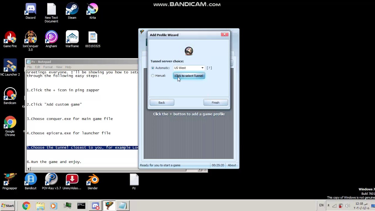This screenshot has height=211, width=375.
Task: Switch to Discord in the taskbar
Action: 96,206
